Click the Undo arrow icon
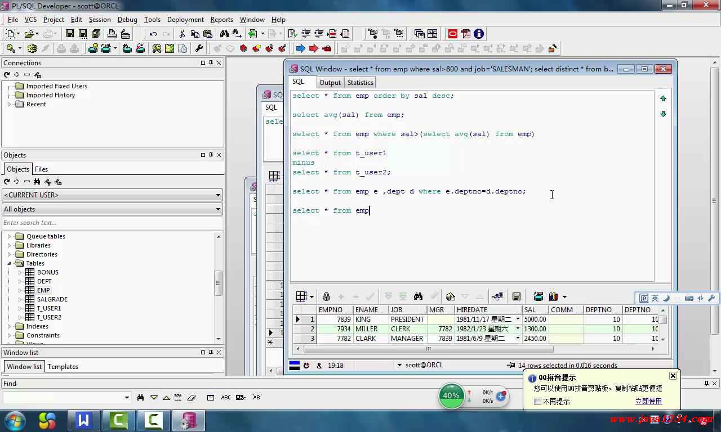The width and height of the screenshot is (721, 432). (153, 34)
